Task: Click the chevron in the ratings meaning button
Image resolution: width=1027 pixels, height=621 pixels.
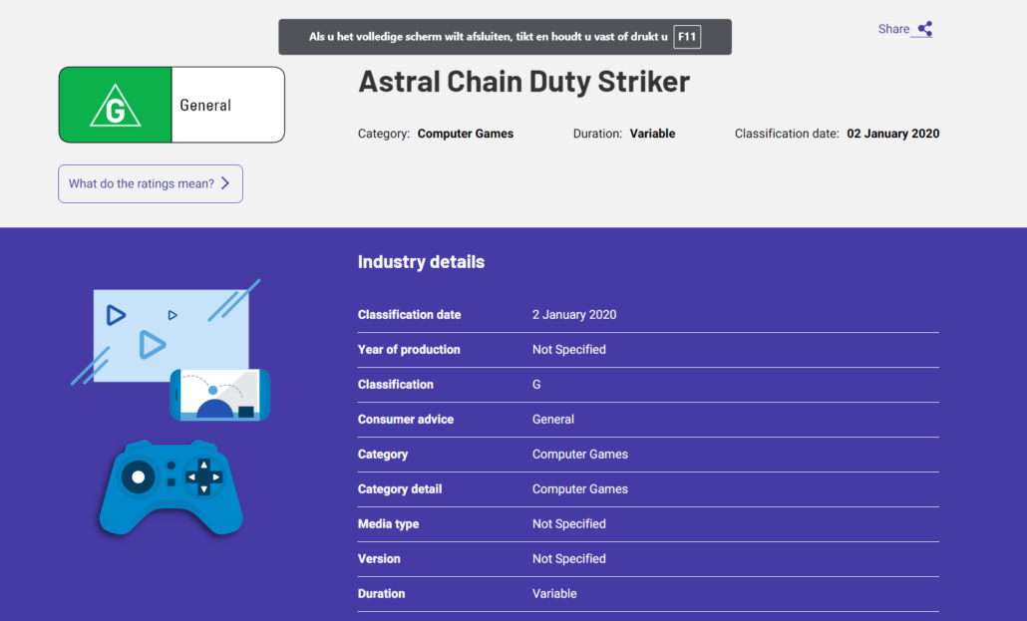Action: 225,183
